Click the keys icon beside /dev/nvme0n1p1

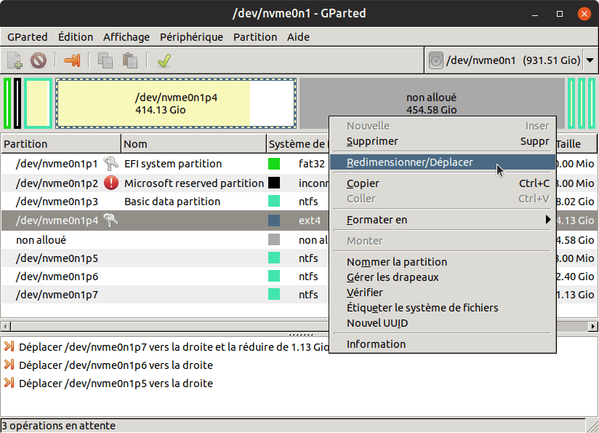click(111, 164)
